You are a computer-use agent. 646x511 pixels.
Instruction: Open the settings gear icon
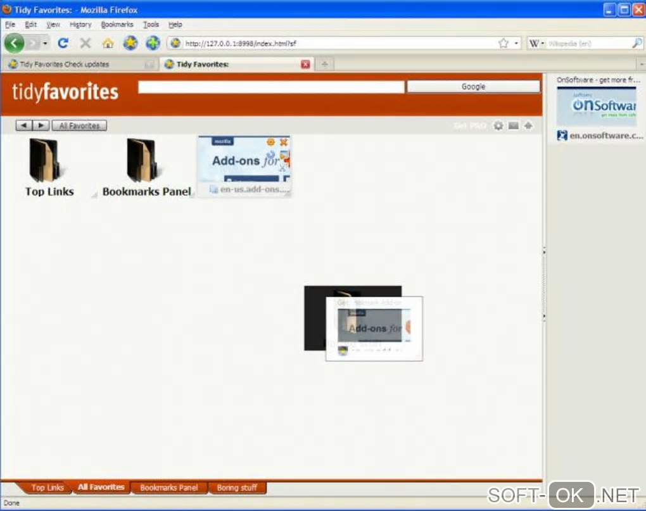point(498,125)
